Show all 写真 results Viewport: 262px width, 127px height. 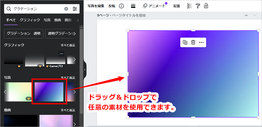(68, 78)
